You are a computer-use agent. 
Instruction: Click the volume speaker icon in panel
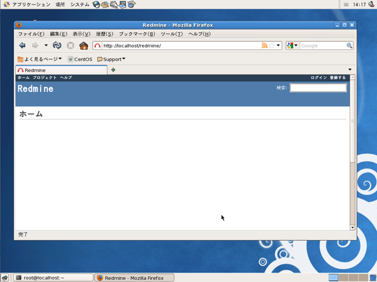372,4
